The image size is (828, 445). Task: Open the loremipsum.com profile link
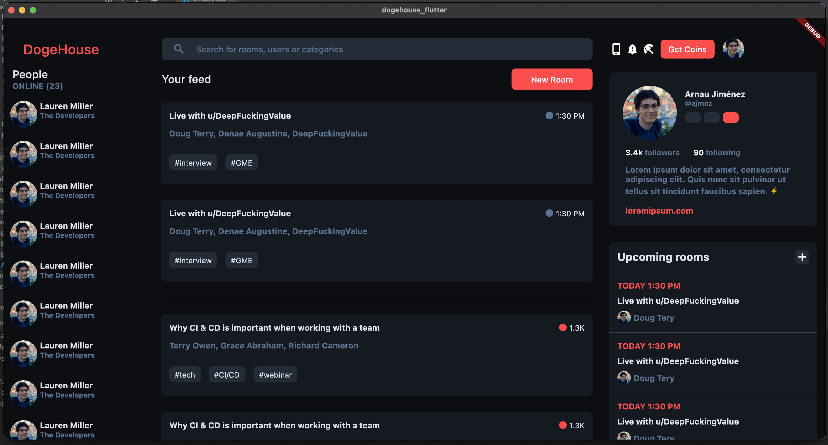[659, 211]
